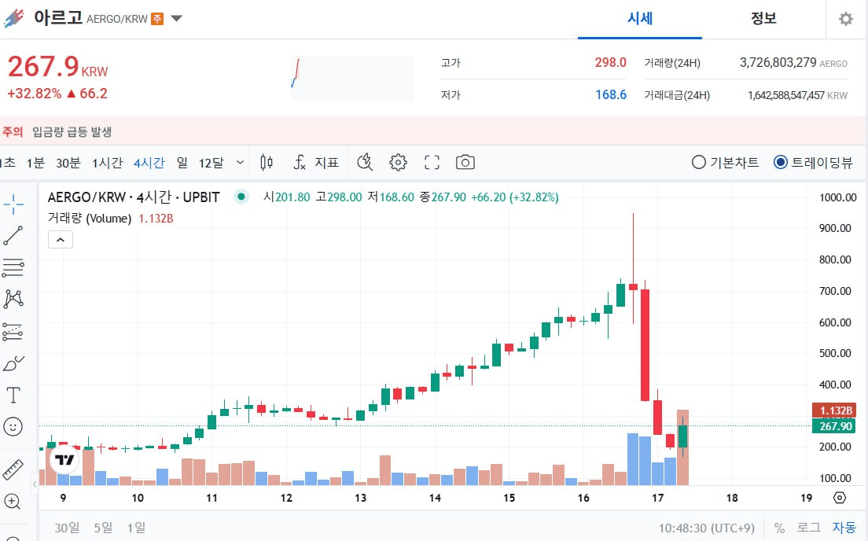Select the 기본차트 radio option
868x541 pixels.
coord(699,163)
